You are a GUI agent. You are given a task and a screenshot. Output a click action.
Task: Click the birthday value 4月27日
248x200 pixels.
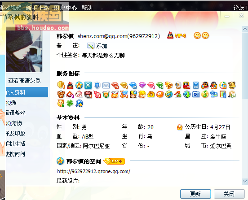[220, 127]
